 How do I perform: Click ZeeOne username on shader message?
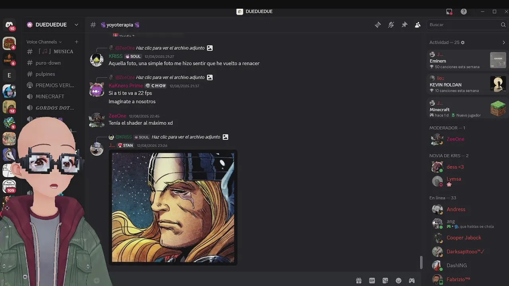pos(117,116)
